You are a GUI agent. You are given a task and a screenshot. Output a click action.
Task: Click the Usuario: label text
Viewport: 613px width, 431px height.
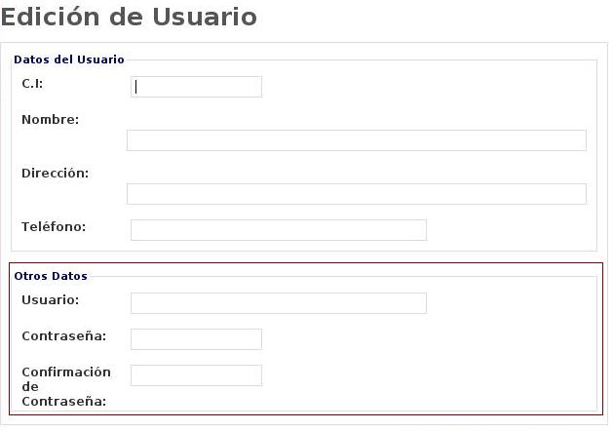tap(50, 300)
